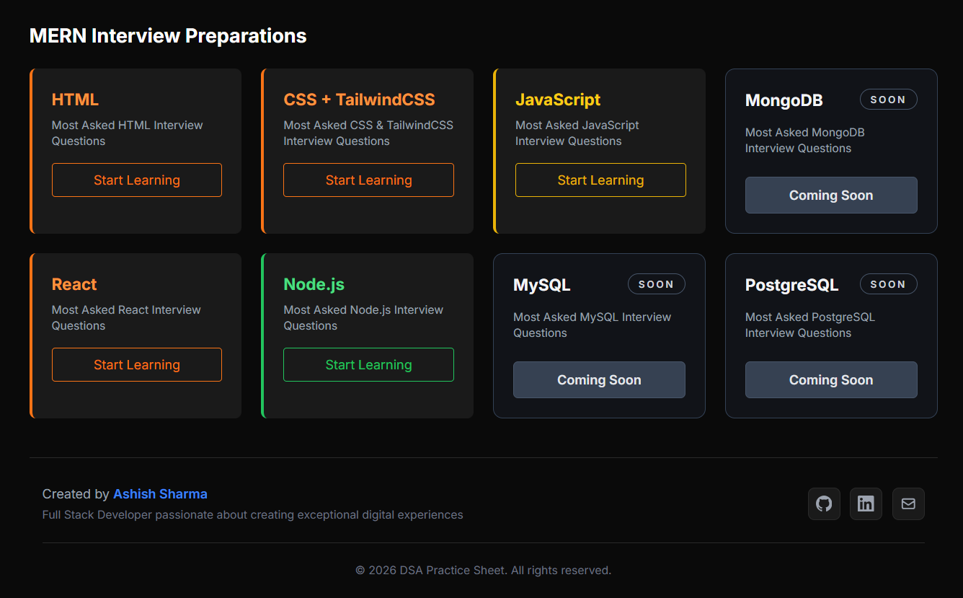Screen dimensions: 963x598
Task: Click the email envelope icon
Action: click(x=908, y=504)
